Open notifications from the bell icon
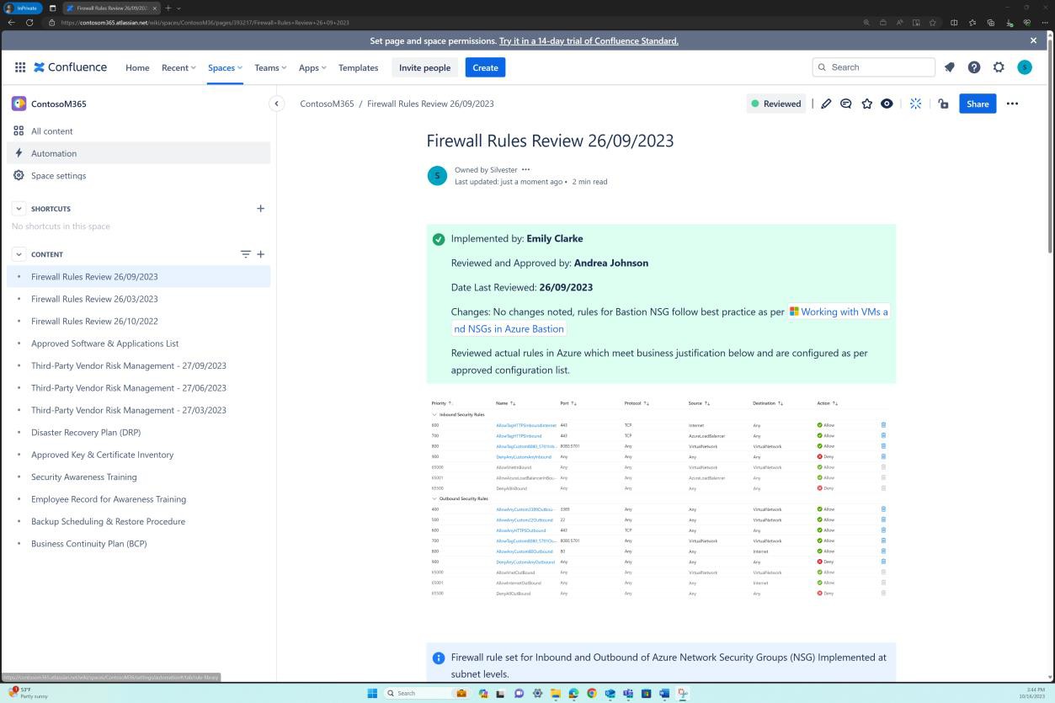Viewport: 1055px width, 703px height. click(x=950, y=67)
